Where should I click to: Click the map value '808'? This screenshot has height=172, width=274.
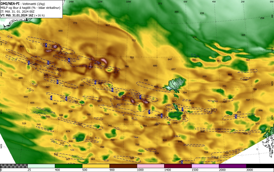[202, 132]
